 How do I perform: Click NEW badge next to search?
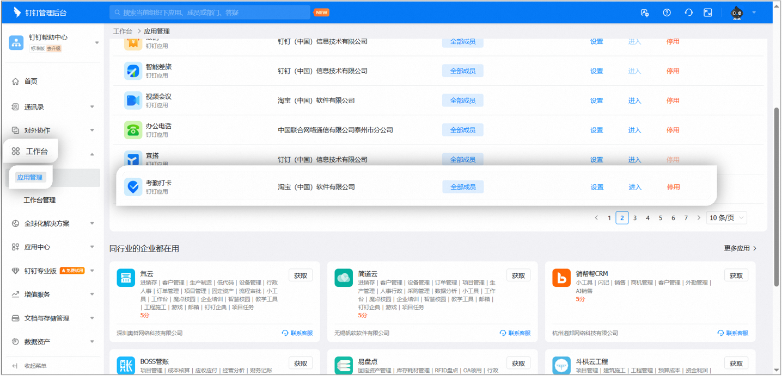click(321, 12)
